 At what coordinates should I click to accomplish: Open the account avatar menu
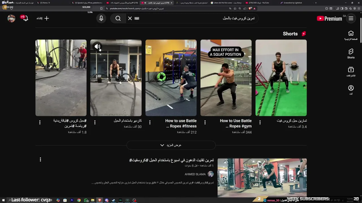tap(11, 18)
